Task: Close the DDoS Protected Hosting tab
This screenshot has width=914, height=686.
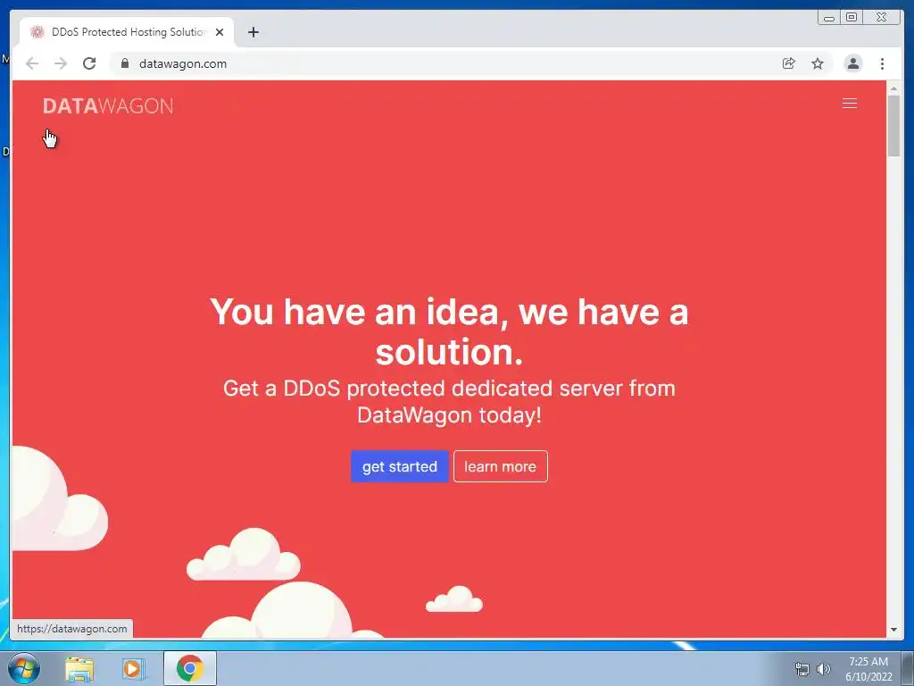Action: (x=220, y=32)
